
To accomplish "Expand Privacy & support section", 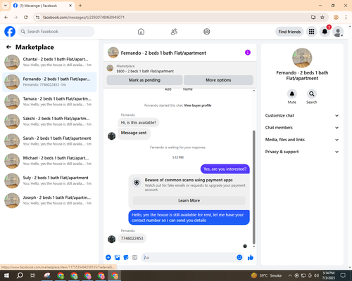I will click(302, 152).
